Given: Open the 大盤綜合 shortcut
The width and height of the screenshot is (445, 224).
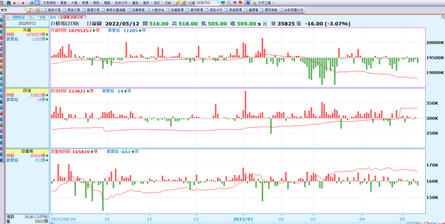Looking at the screenshot, I should pyautogui.click(x=156, y=10).
